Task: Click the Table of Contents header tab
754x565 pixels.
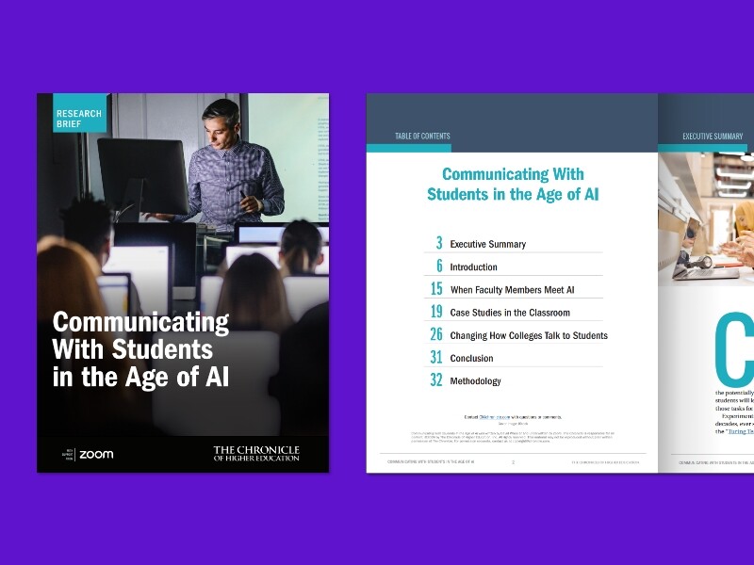Action: [421, 137]
